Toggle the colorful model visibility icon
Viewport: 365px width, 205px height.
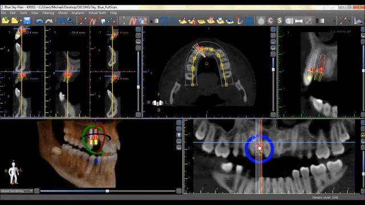(x=143, y=21)
